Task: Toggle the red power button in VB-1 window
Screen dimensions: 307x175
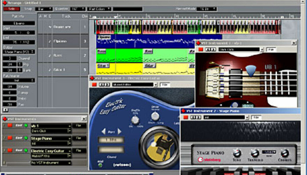Action: pos(201,50)
